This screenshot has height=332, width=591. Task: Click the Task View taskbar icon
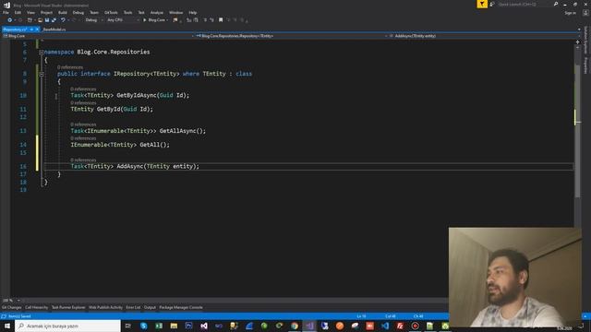pos(128,326)
